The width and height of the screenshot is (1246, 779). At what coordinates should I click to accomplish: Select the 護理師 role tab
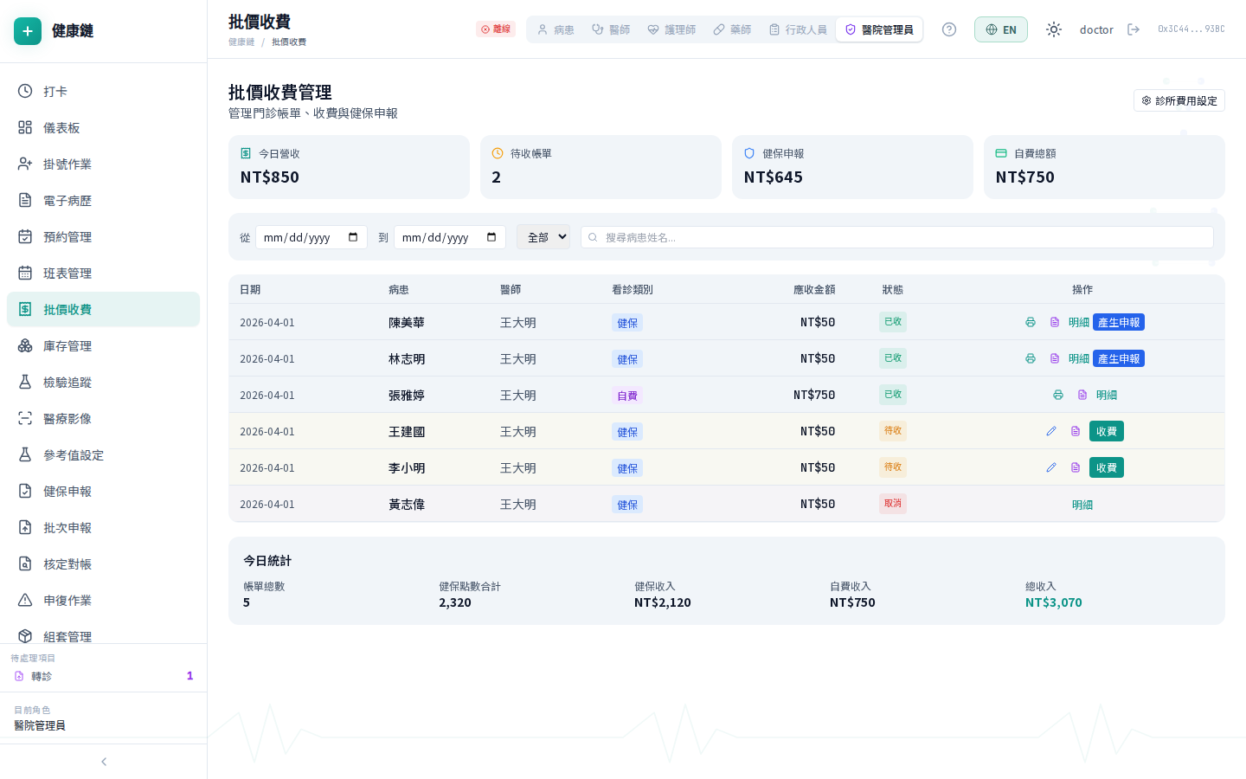point(671,29)
